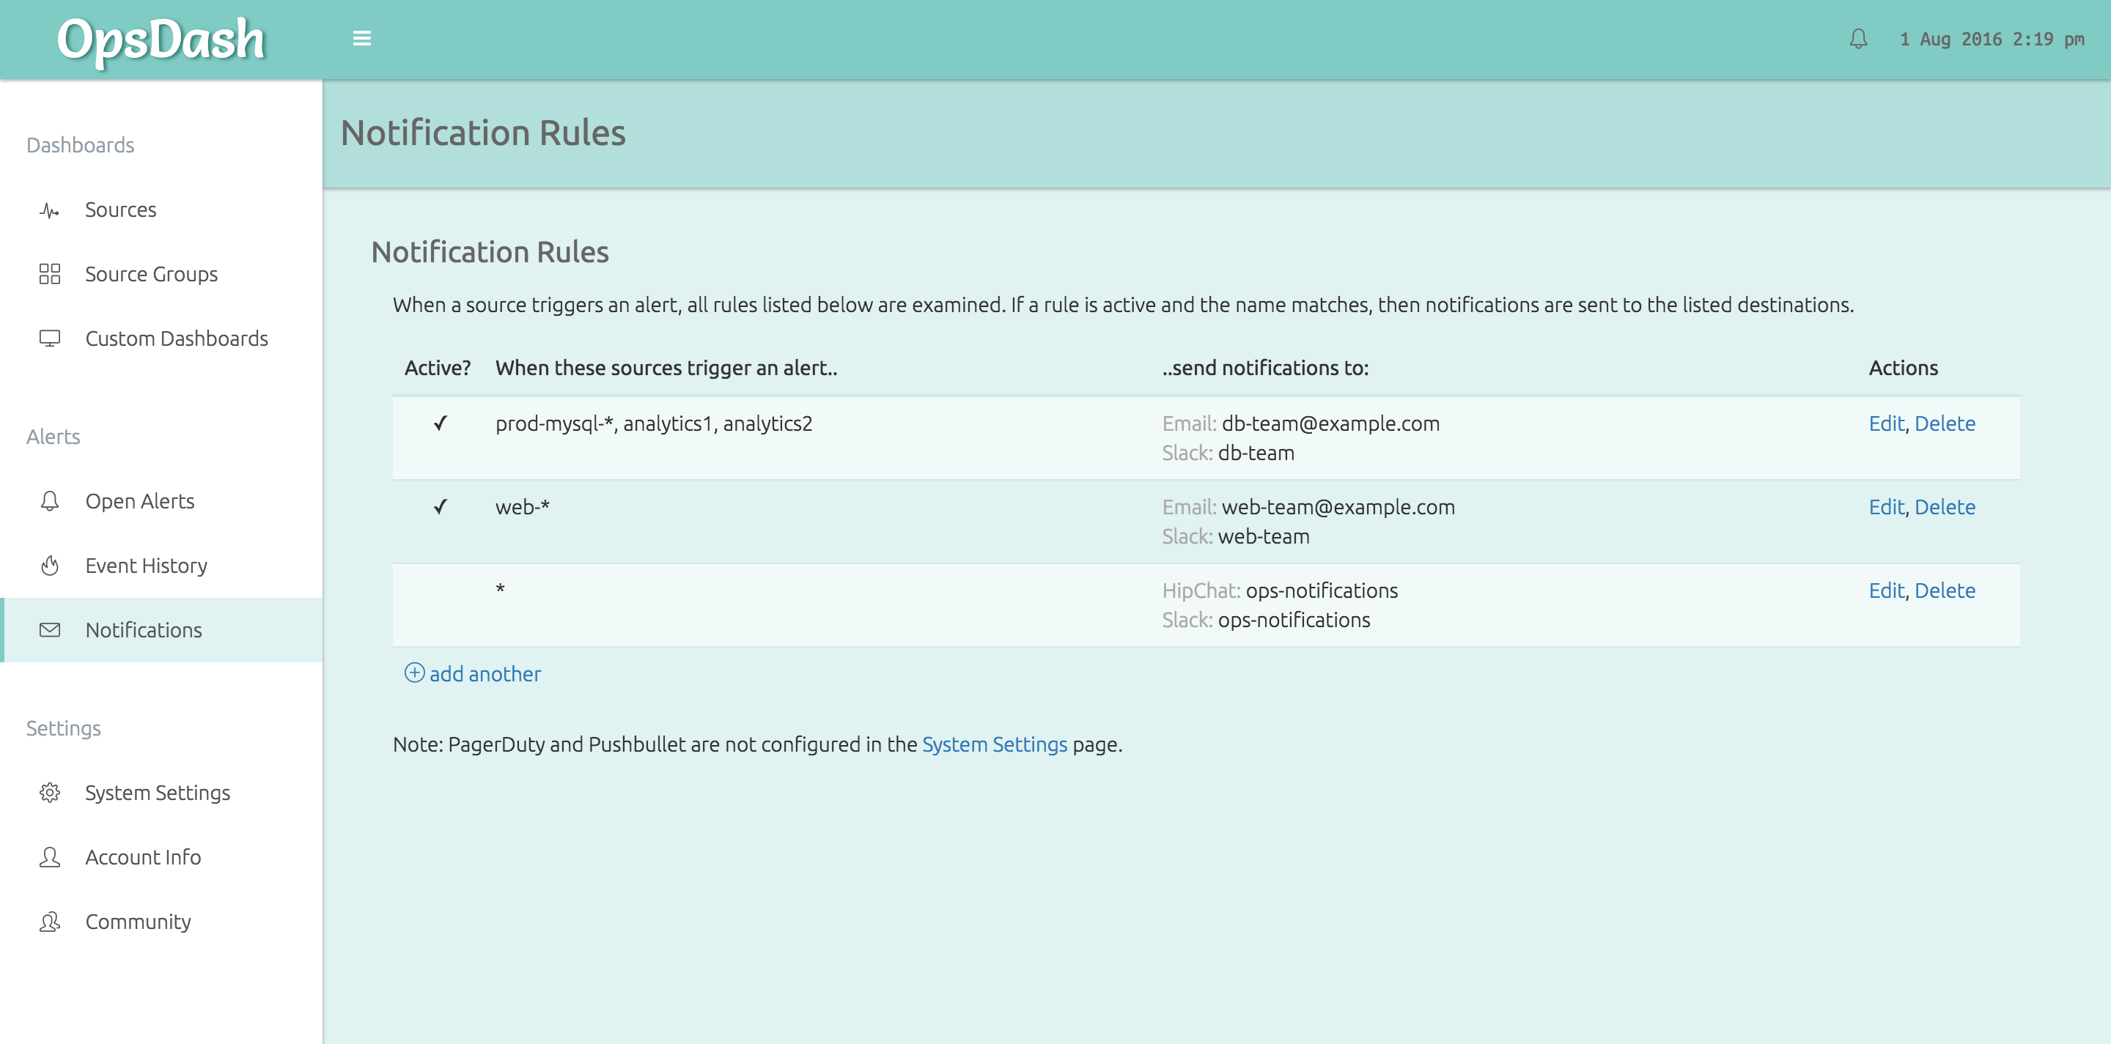Click the active checkmark for web-* rule
This screenshot has width=2111, height=1044.
(x=440, y=507)
